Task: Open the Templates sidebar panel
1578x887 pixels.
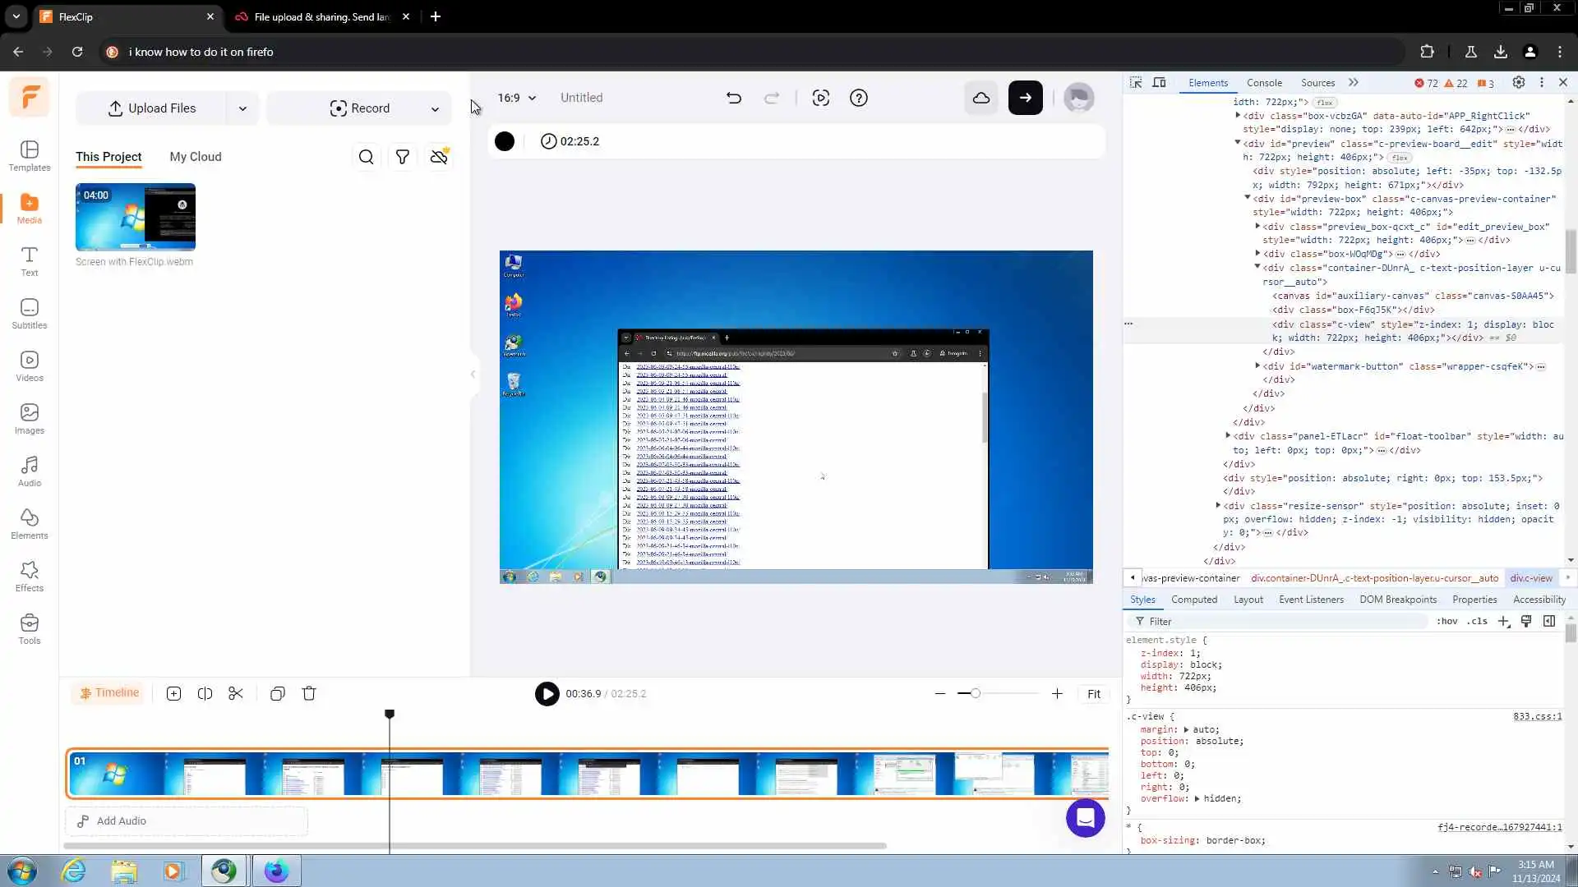Action: (30, 155)
